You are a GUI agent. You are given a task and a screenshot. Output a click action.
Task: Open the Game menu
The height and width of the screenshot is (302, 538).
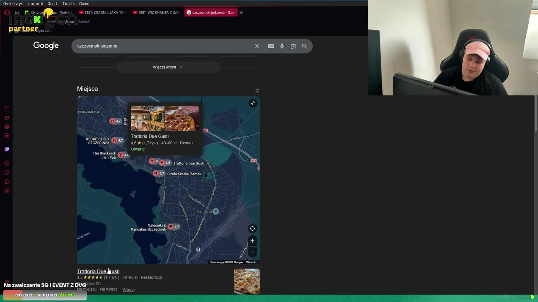tap(84, 3)
